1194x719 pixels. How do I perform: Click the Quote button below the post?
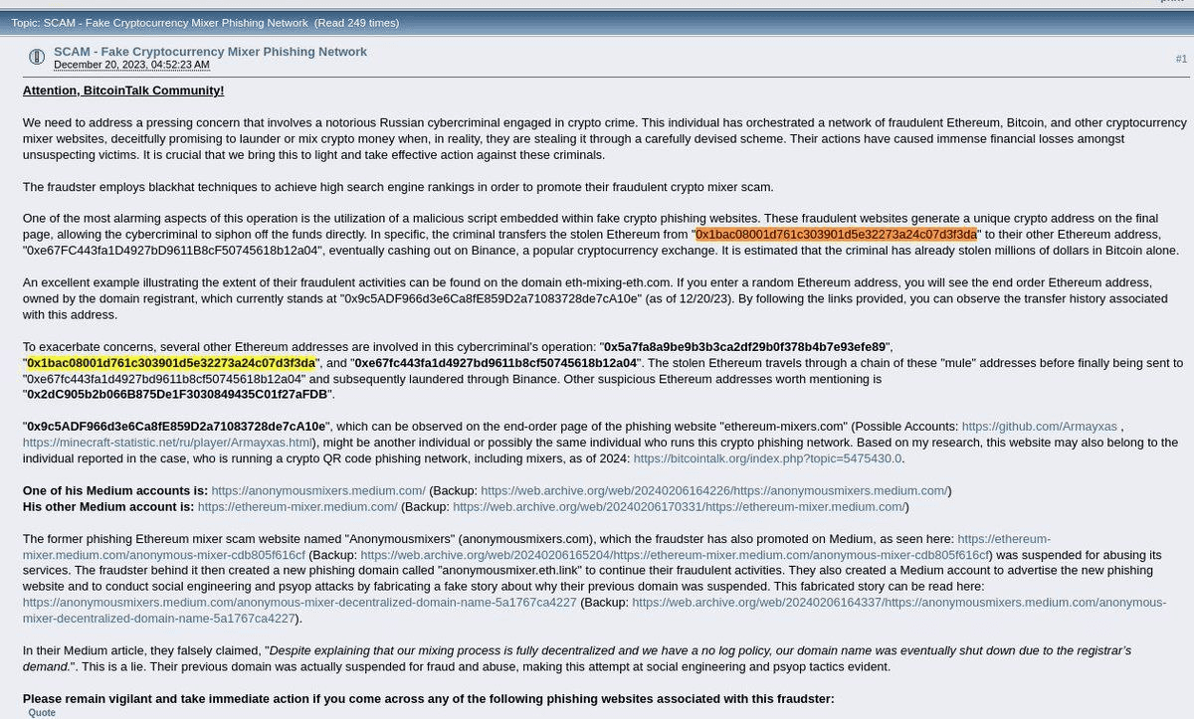(x=42, y=712)
